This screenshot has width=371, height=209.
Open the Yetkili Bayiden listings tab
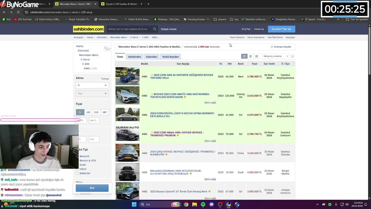[x=170, y=57]
